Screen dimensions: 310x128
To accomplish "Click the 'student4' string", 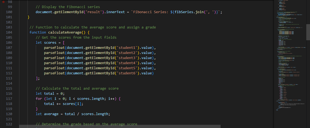I will tap(127, 63).
